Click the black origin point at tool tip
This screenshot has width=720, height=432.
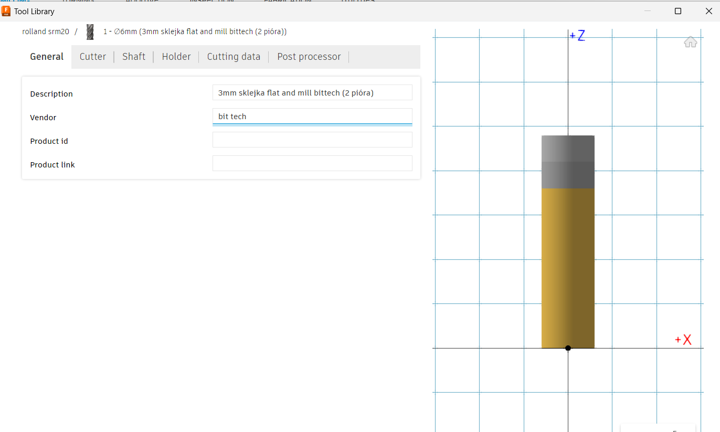[x=568, y=348]
